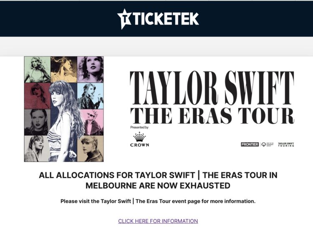Screen dimensions: 313x235
Task: Click the pink right-side poster tile
Action: pyautogui.click(x=90, y=122)
